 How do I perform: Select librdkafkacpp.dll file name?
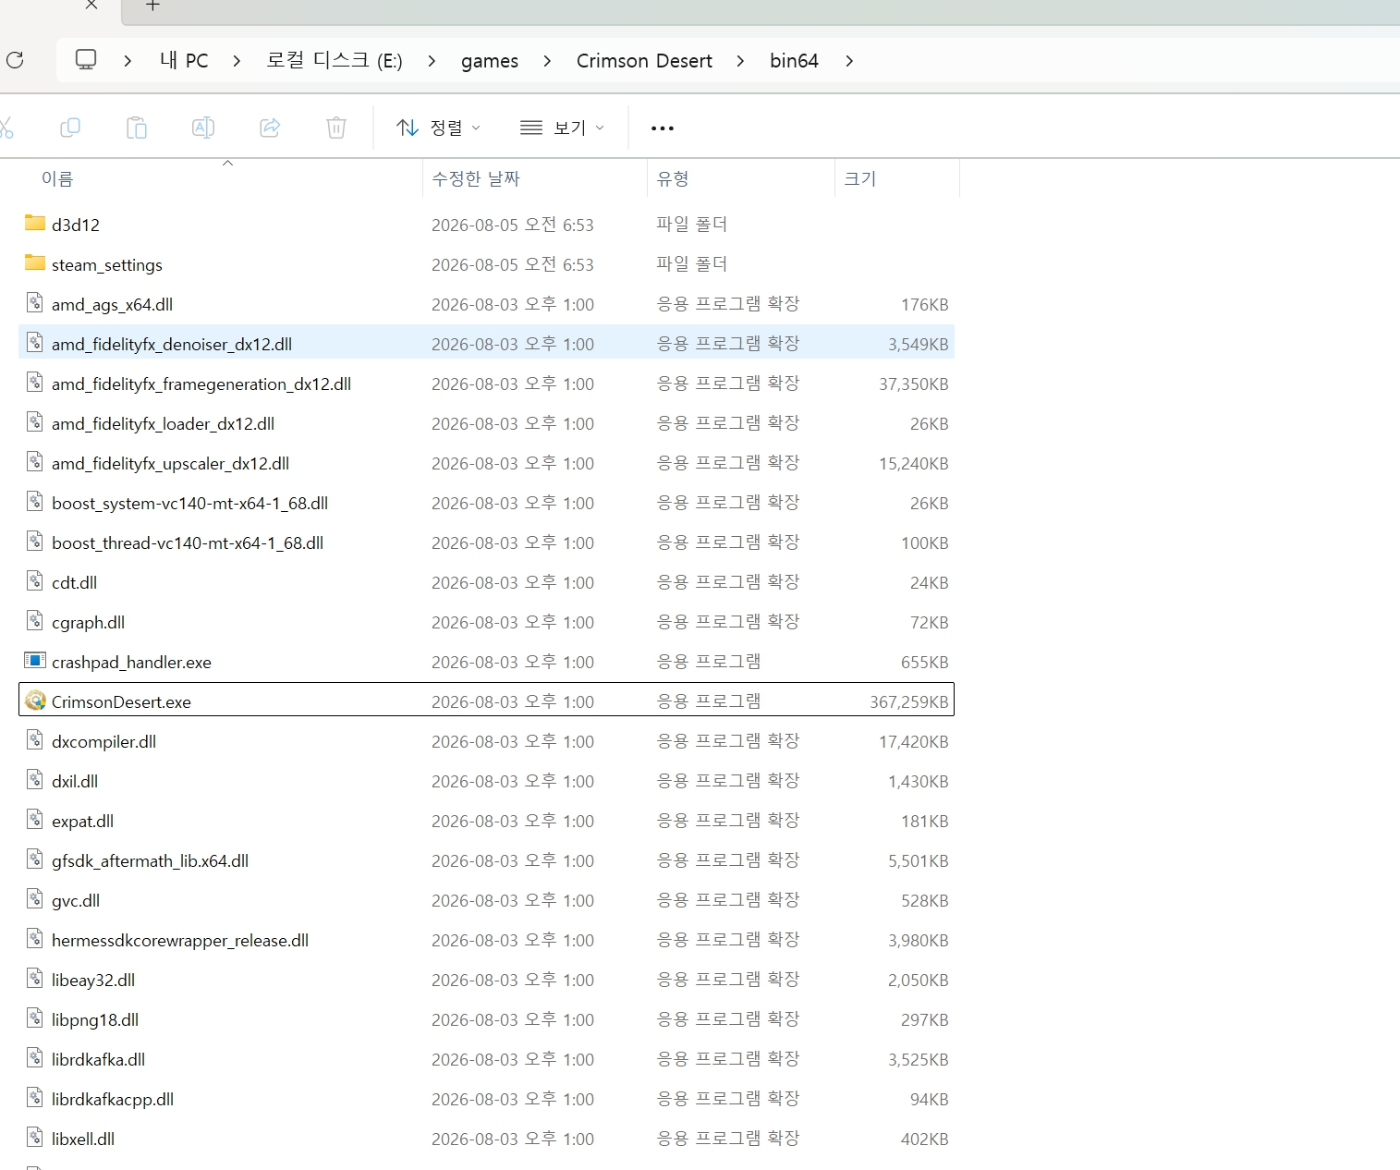click(113, 1100)
